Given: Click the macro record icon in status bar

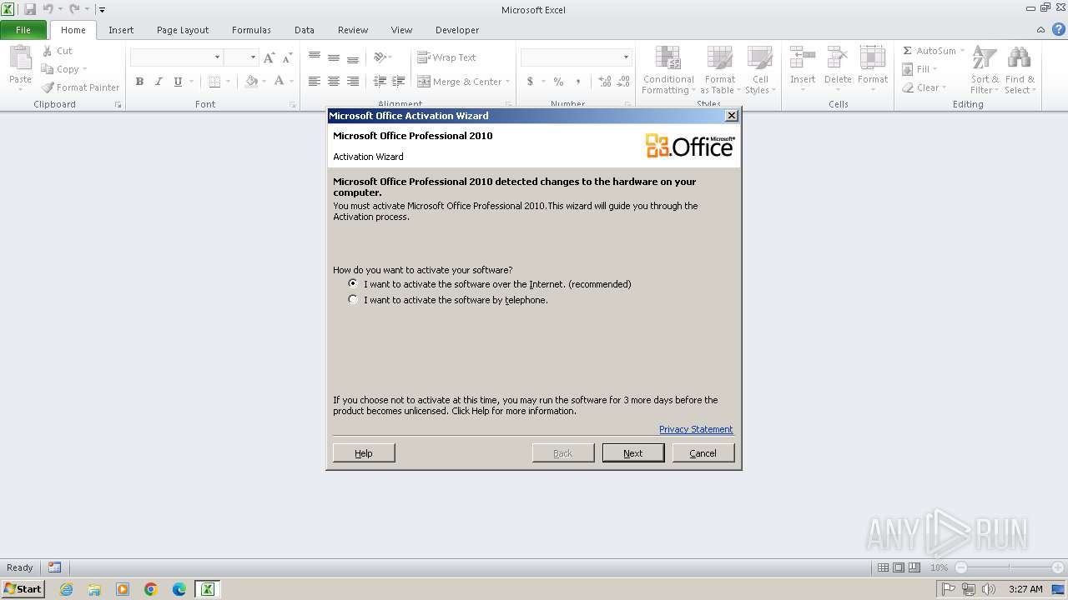Looking at the screenshot, I should click(54, 567).
